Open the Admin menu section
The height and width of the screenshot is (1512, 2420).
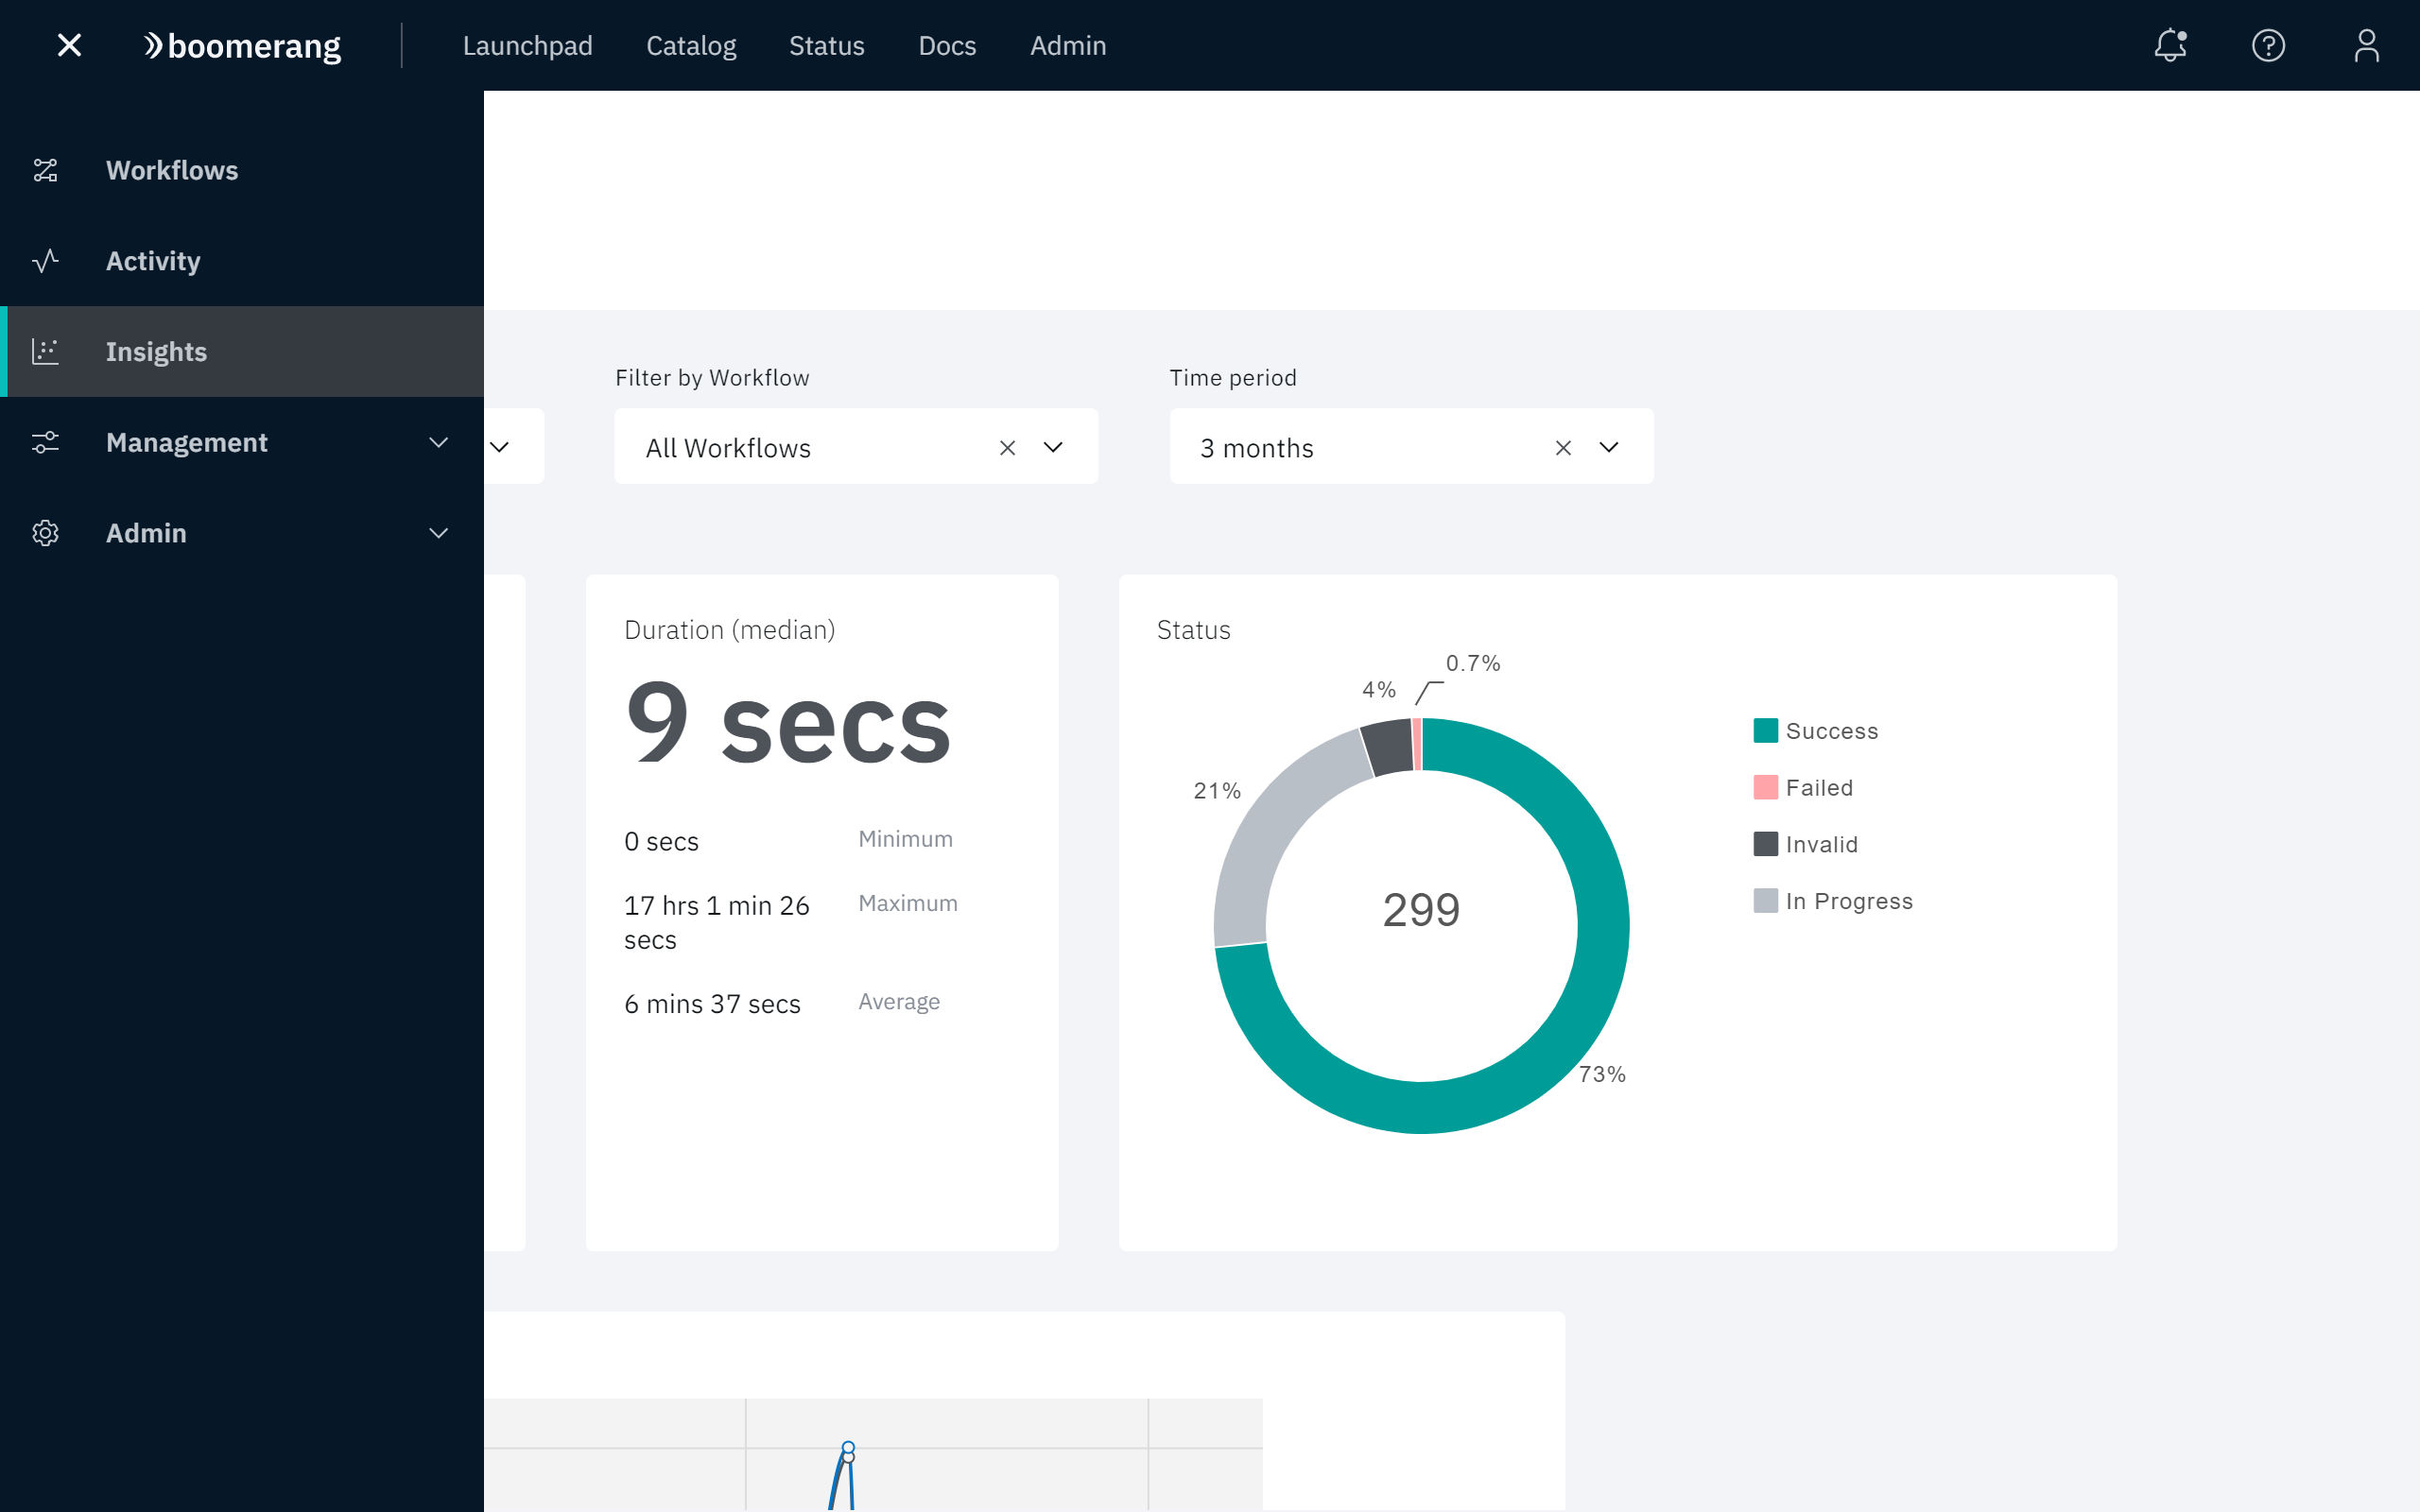pos(242,533)
